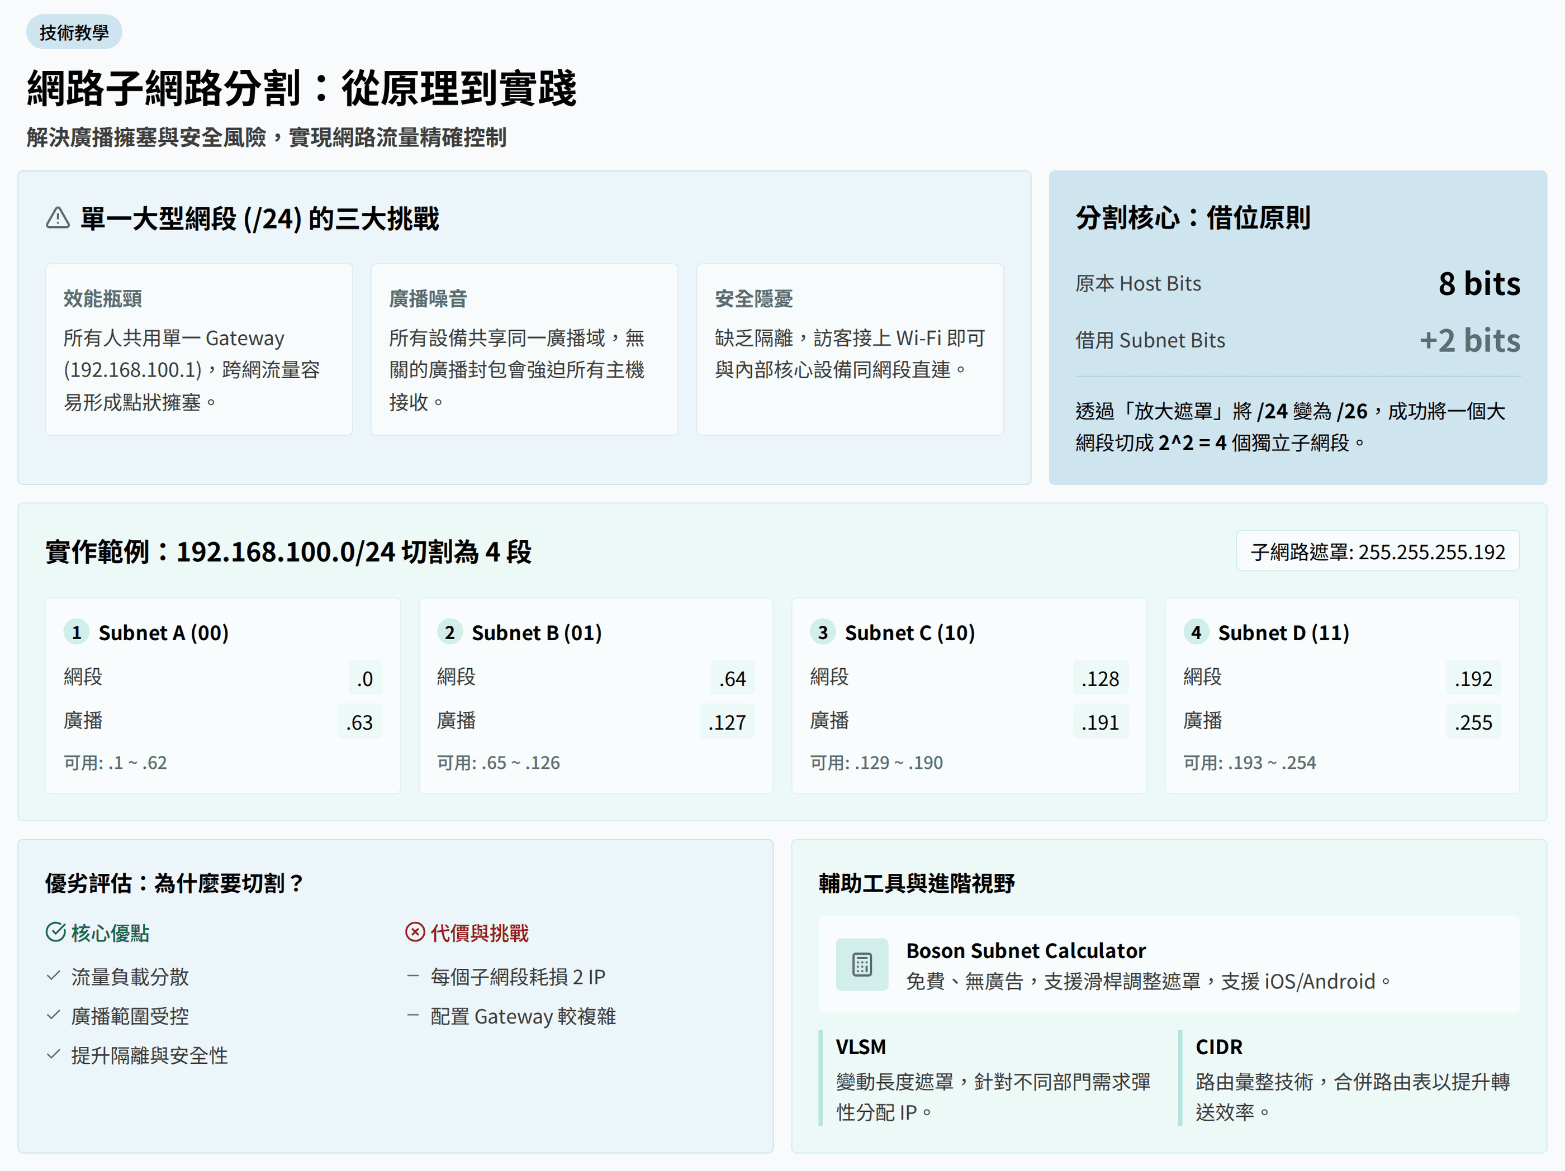Open the Boson Subnet Calculator title
Screen dimensions: 1565x1171
(1025, 950)
